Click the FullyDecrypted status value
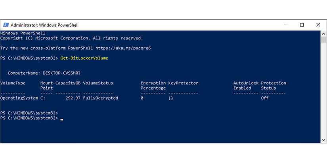This screenshot has height=163, width=327. click(x=100, y=98)
